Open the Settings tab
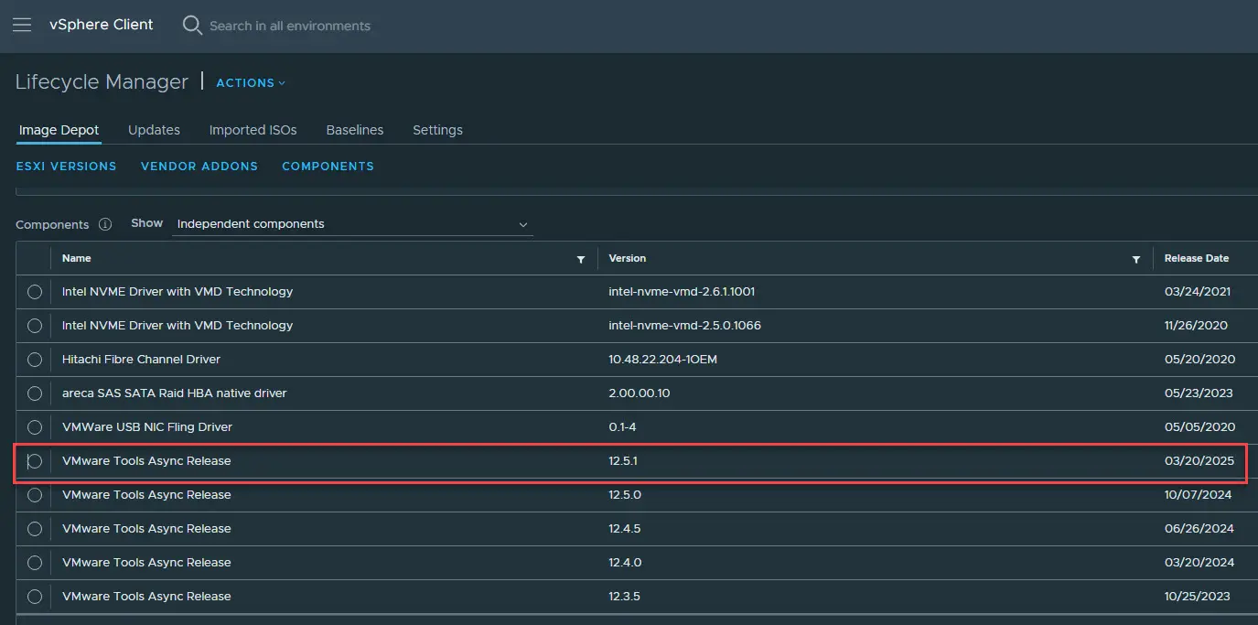The width and height of the screenshot is (1258, 625). pos(437,130)
